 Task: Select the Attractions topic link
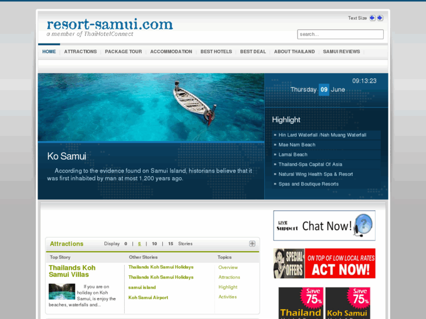pos(229,277)
